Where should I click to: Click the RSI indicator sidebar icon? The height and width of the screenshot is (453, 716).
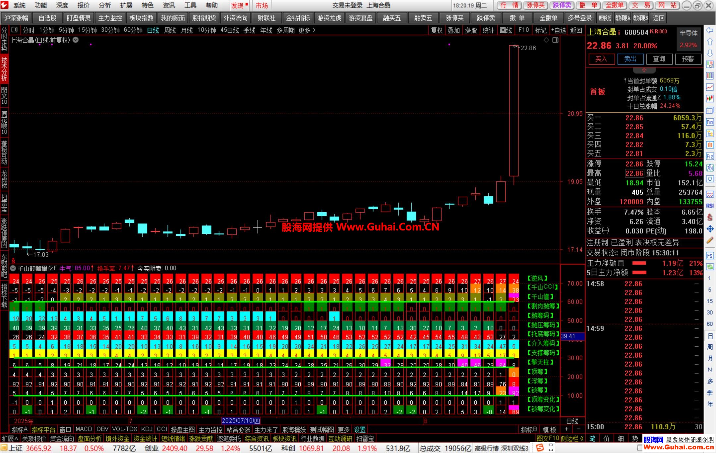(x=709, y=206)
